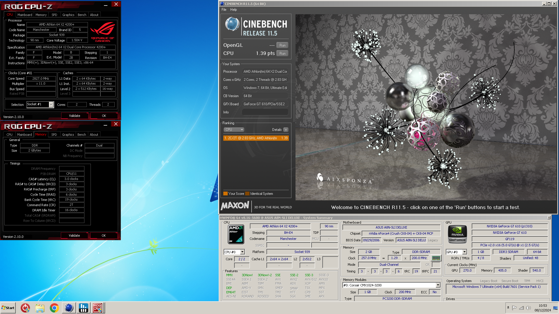Expand the CPU #0 dropdown in HWiNFO
This screenshot has height=314, width=559.
(243, 252)
